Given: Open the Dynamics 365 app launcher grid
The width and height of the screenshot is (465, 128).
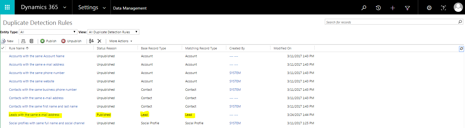Looking at the screenshot, I should click(7, 7).
